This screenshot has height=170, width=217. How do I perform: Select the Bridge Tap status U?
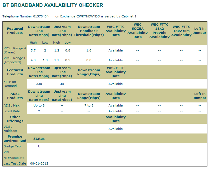click(x=39, y=146)
